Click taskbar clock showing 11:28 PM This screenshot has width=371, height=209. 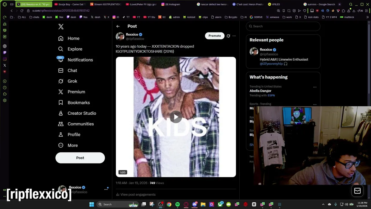[x=362, y=204]
